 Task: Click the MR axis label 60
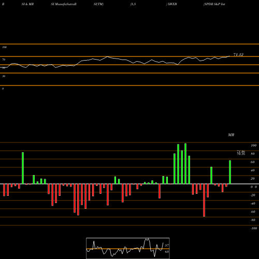click(x=253, y=162)
